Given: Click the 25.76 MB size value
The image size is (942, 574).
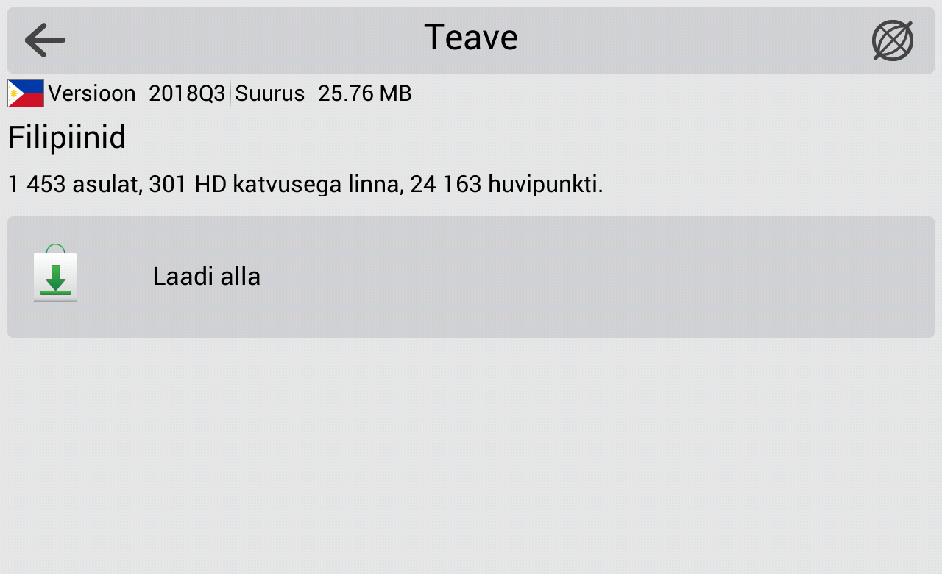Looking at the screenshot, I should click(364, 93).
